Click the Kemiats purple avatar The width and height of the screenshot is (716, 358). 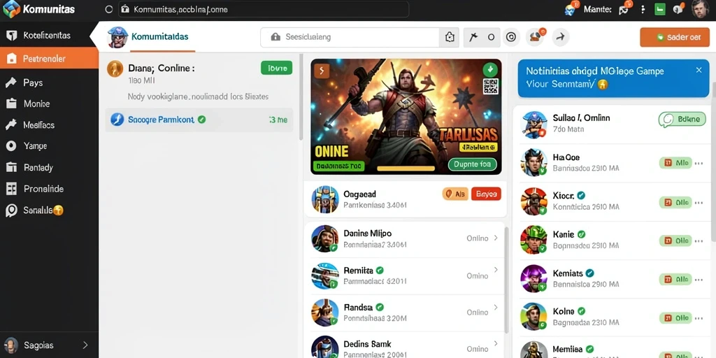(x=534, y=278)
